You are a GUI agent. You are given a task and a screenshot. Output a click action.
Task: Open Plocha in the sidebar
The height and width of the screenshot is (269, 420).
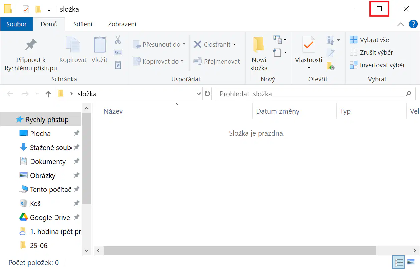click(41, 134)
